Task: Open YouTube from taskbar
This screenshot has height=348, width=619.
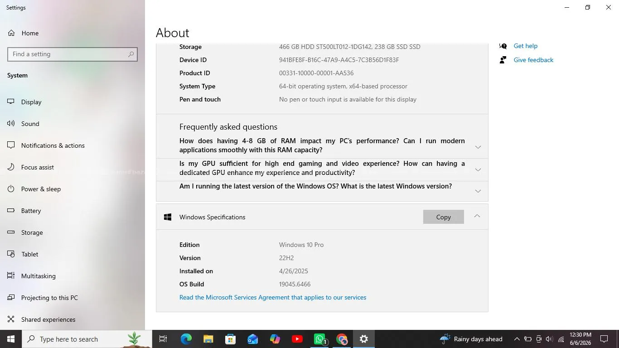Action: [x=297, y=339]
